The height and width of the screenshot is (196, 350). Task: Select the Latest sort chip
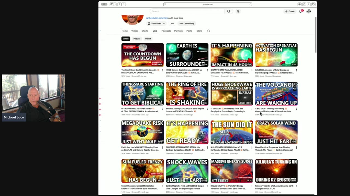tap(126, 39)
